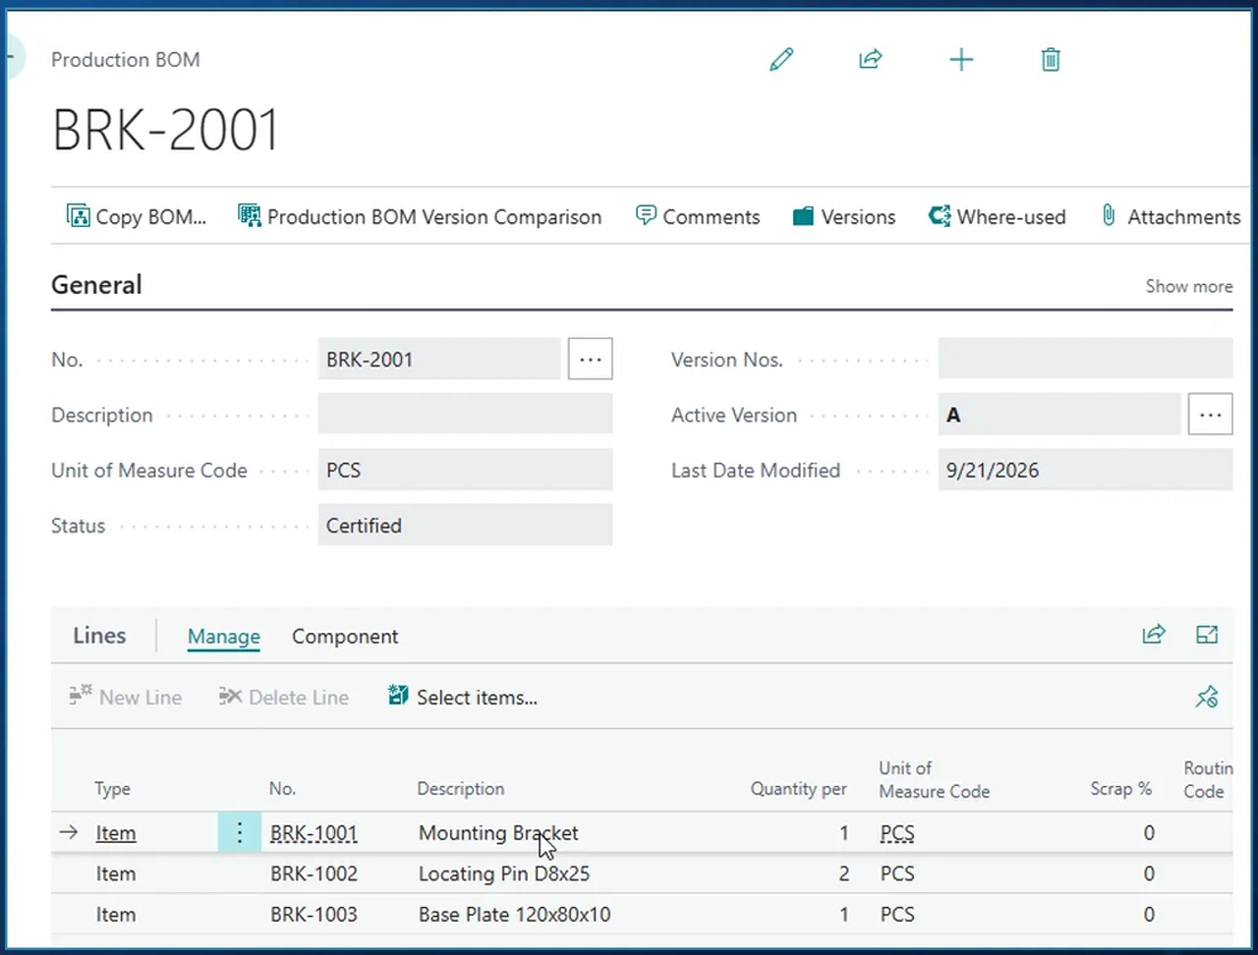Click Show more in General section
Image resolution: width=1258 pixels, height=955 pixels.
click(x=1188, y=286)
